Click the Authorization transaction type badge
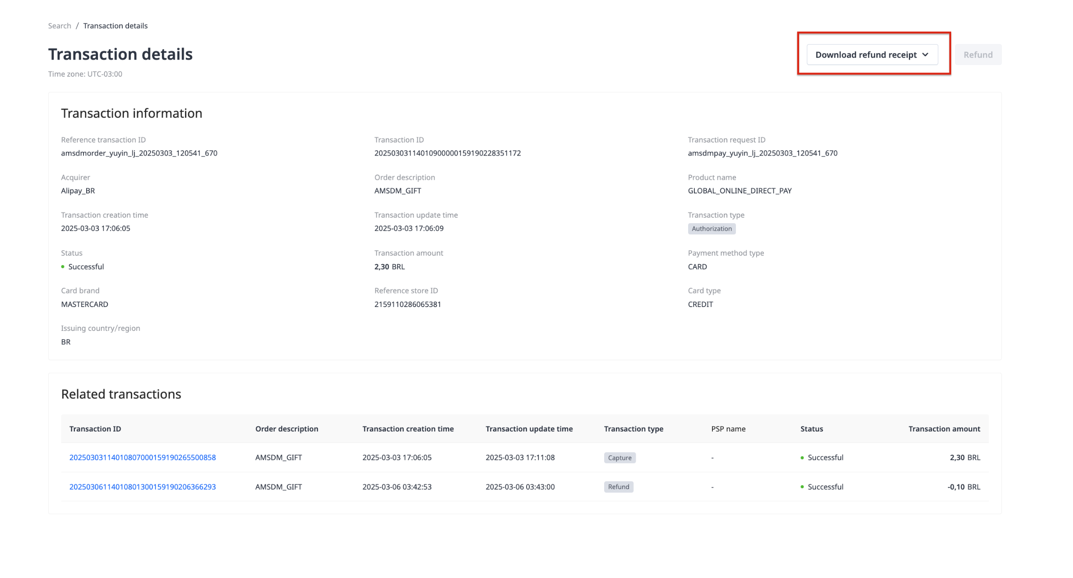 pyautogui.click(x=712, y=229)
